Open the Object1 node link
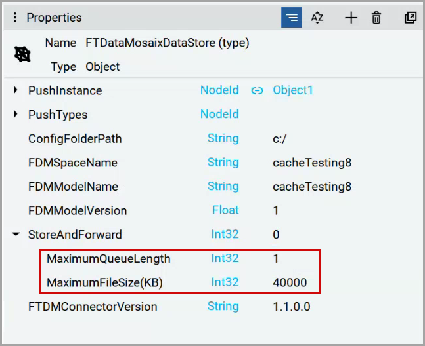The width and height of the screenshot is (425, 346). pos(293,90)
